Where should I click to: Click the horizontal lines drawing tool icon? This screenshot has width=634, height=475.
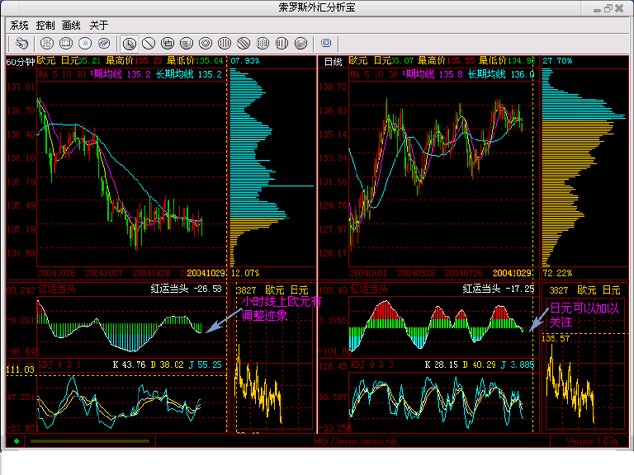187,42
